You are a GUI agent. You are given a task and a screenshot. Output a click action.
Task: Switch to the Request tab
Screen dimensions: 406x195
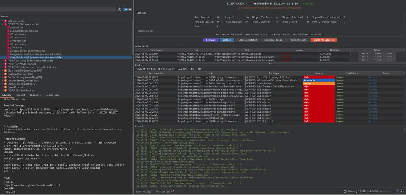point(21,95)
